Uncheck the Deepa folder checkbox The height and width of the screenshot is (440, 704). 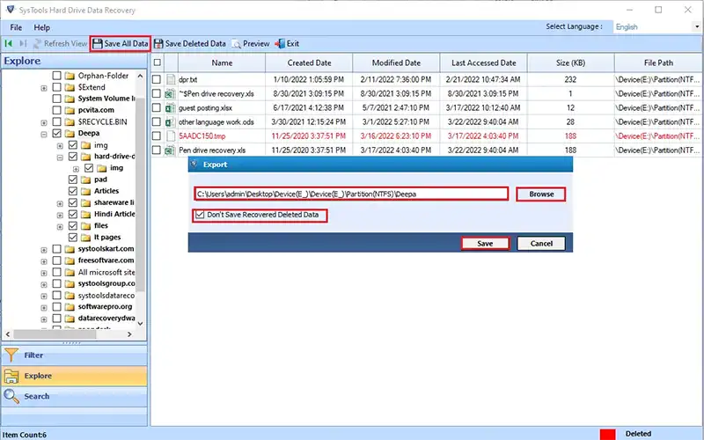point(56,134)
